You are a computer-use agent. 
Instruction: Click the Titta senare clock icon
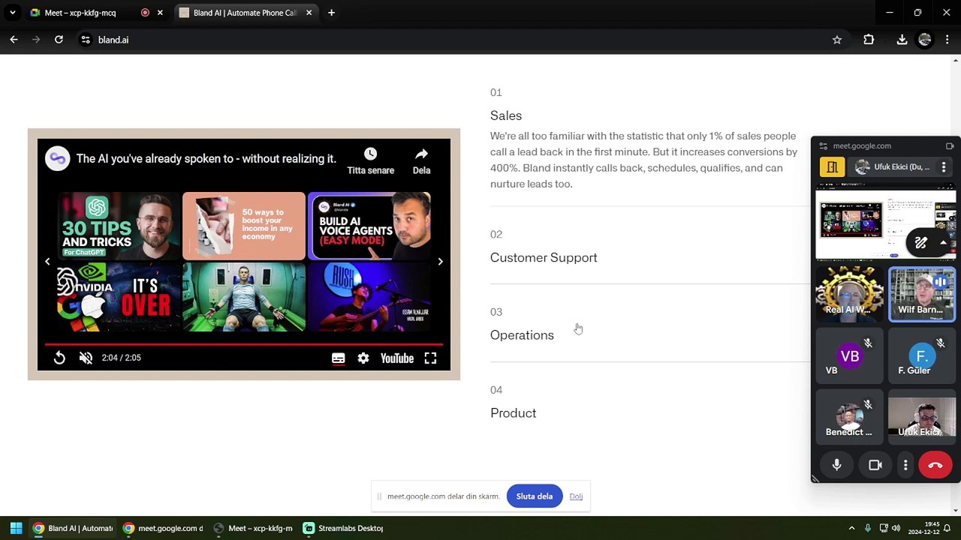coord(370,154)
